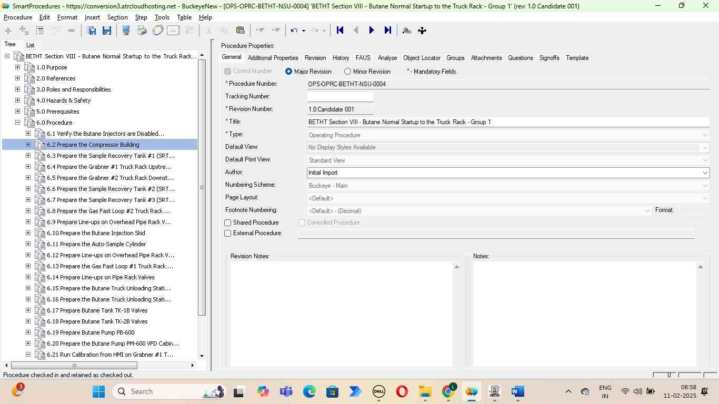Open File Explorer from taskbar
The image size is (719, 404).
pos(425,391)
